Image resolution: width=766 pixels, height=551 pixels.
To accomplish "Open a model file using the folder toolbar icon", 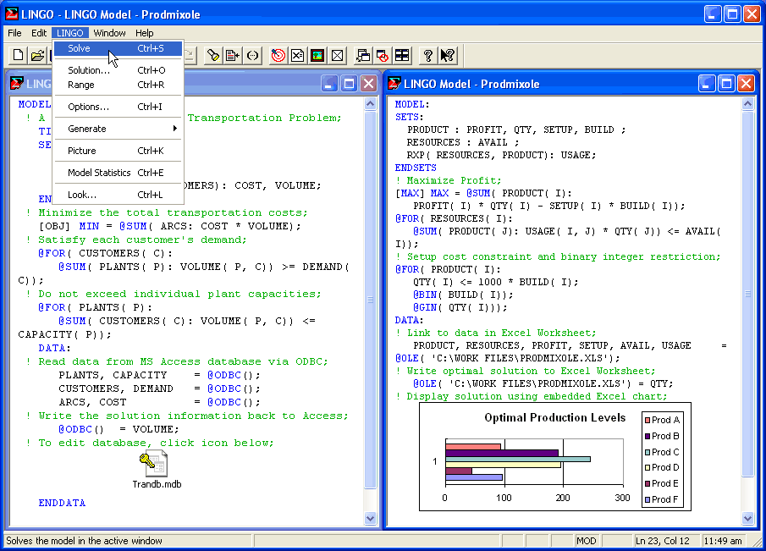I will pos(37,55).
